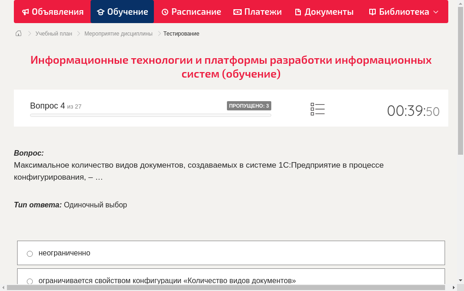Image resolution: width=464 pixels, height=291 pixels.
Task: Click the home icon in the breadcrumb
Action: [x=18, y=33]
